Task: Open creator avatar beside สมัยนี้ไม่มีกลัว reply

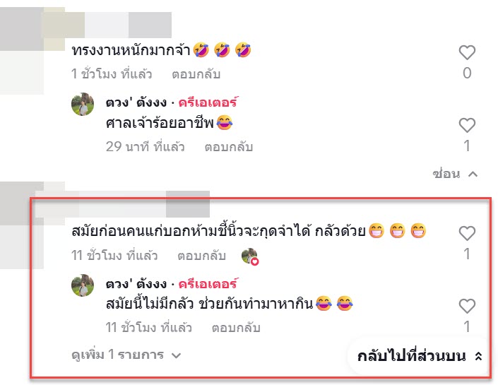Action: (x=83, y=285)
